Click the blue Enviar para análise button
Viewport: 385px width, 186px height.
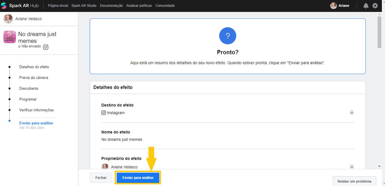tap(138, 178)
